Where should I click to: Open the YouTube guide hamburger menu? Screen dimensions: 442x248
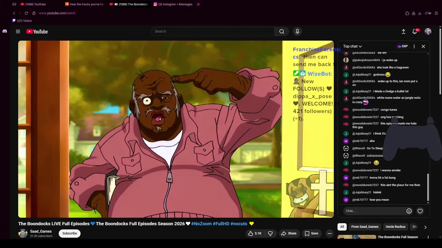coord(18,31)
